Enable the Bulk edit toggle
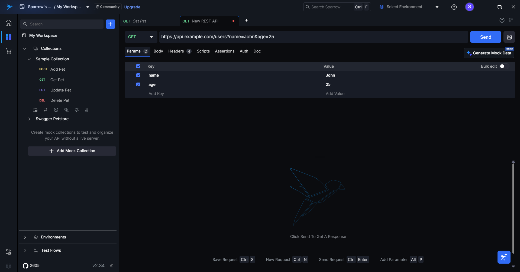This screenshot has height=272, width=520. [504, 66]
